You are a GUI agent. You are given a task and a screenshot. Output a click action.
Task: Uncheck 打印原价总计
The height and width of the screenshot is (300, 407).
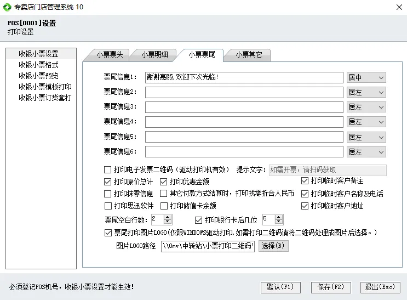[x=107, y=182]
